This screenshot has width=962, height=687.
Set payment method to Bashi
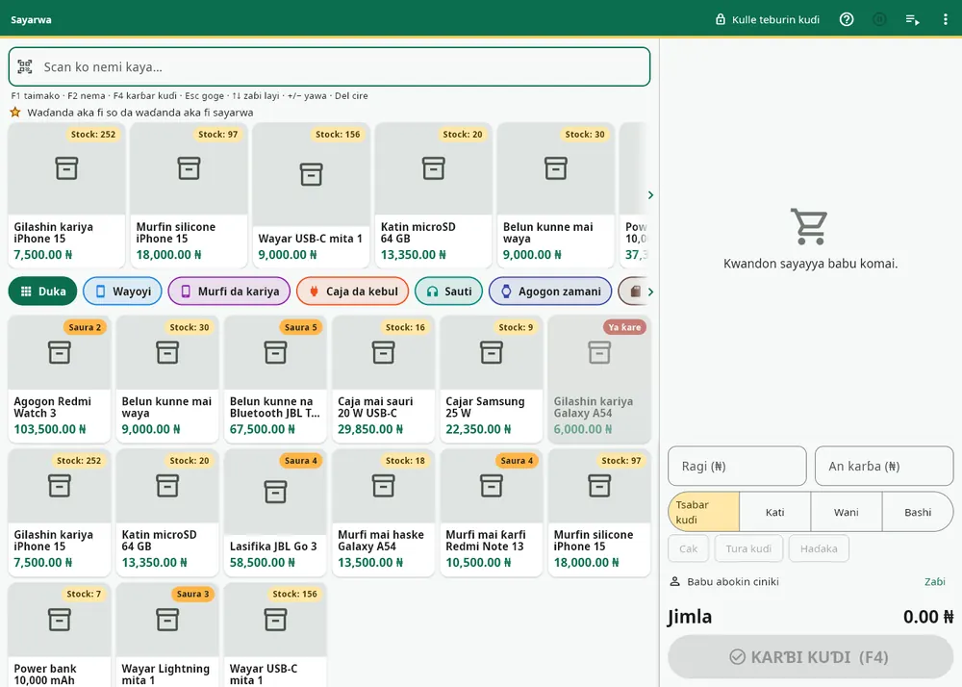click(x=918, y=512)
